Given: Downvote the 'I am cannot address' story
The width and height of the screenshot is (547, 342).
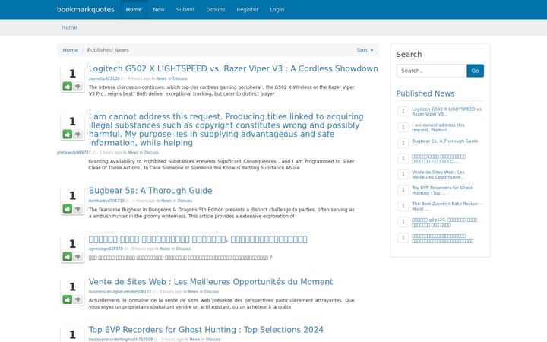Looking at the screenshot, I should coord(77,135).
